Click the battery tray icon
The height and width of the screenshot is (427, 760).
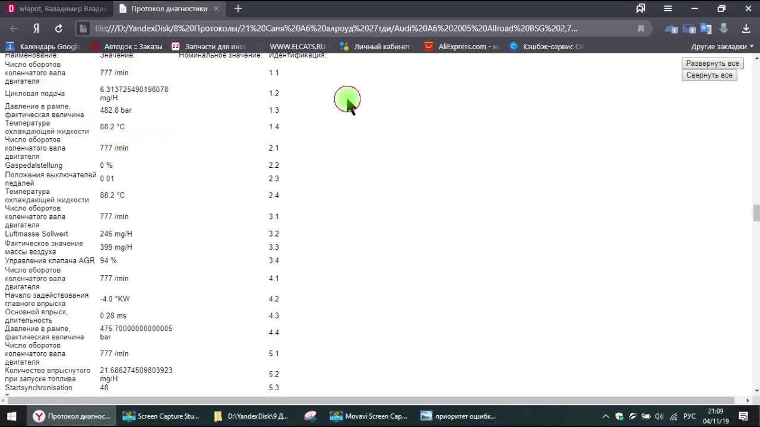pyautogui.click(x=645, y=416)
